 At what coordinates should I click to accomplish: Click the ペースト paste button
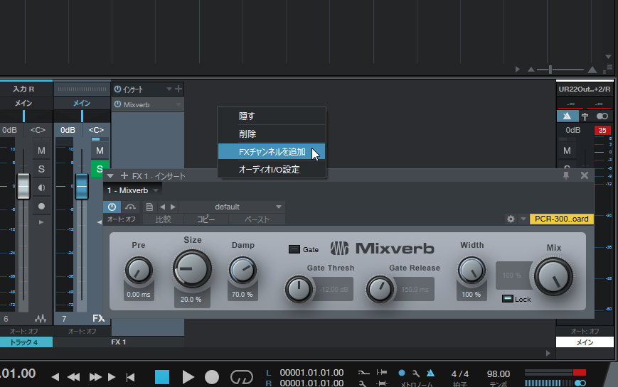[x=257, y=219]
